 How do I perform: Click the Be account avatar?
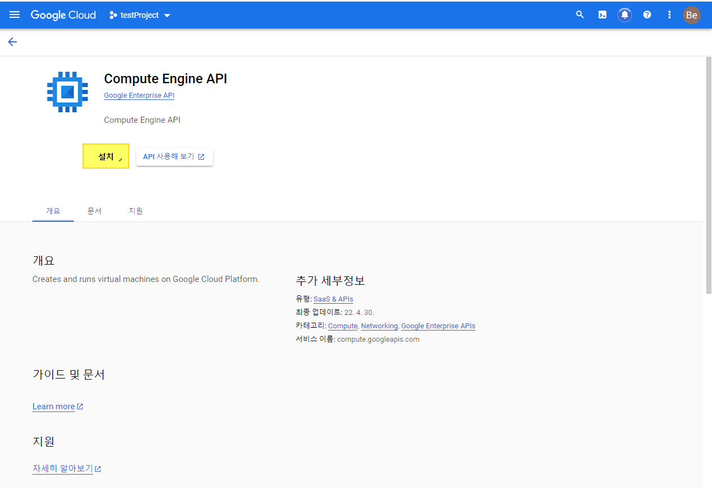click(691, 15)
